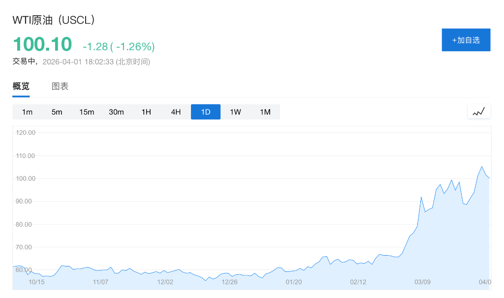The image size is (504, 298).
Task: Click the 100.10 current price
Action: coord(42,44)
